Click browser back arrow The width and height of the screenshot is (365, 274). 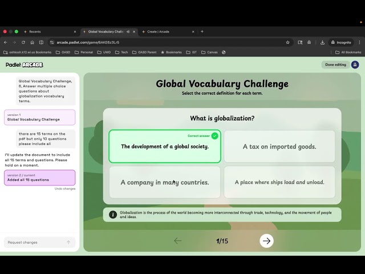pyautogui.click(x=6, y=42)
